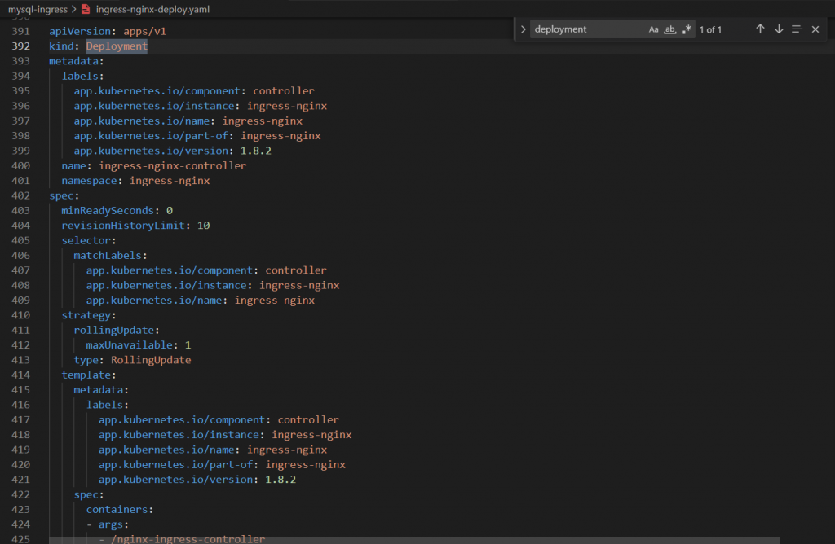Image resolution: width=835 pixels, height=544 pixels.
Task: Go to next match arrow
Action: [779, 29]
